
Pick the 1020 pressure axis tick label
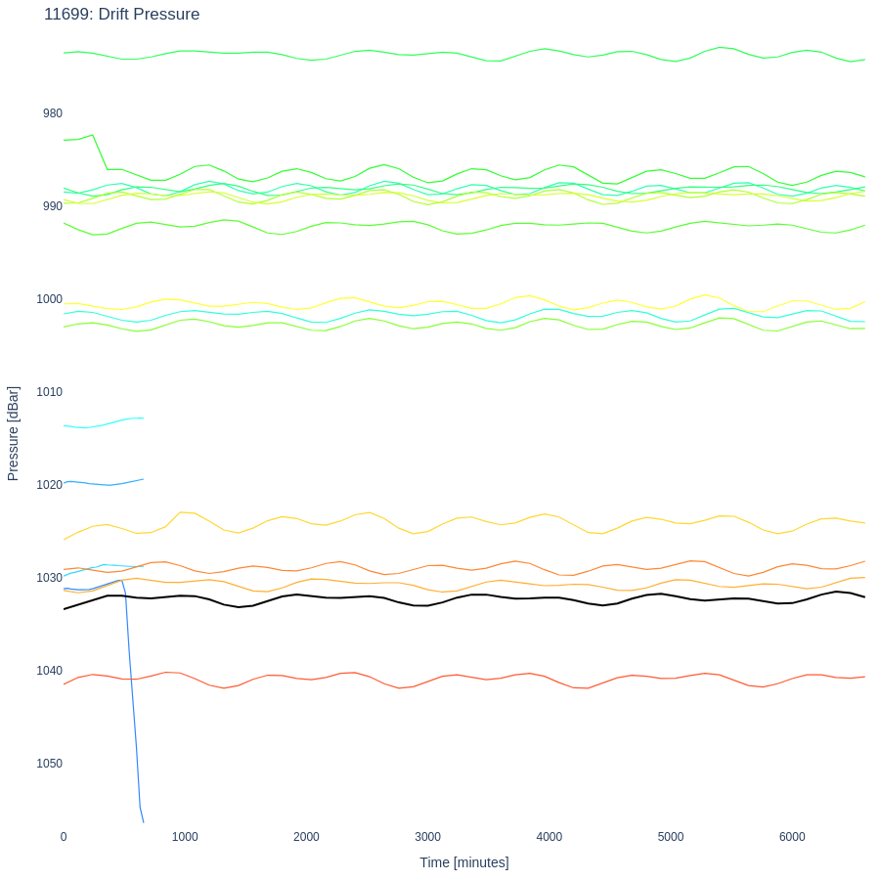[x=49, y=485]
